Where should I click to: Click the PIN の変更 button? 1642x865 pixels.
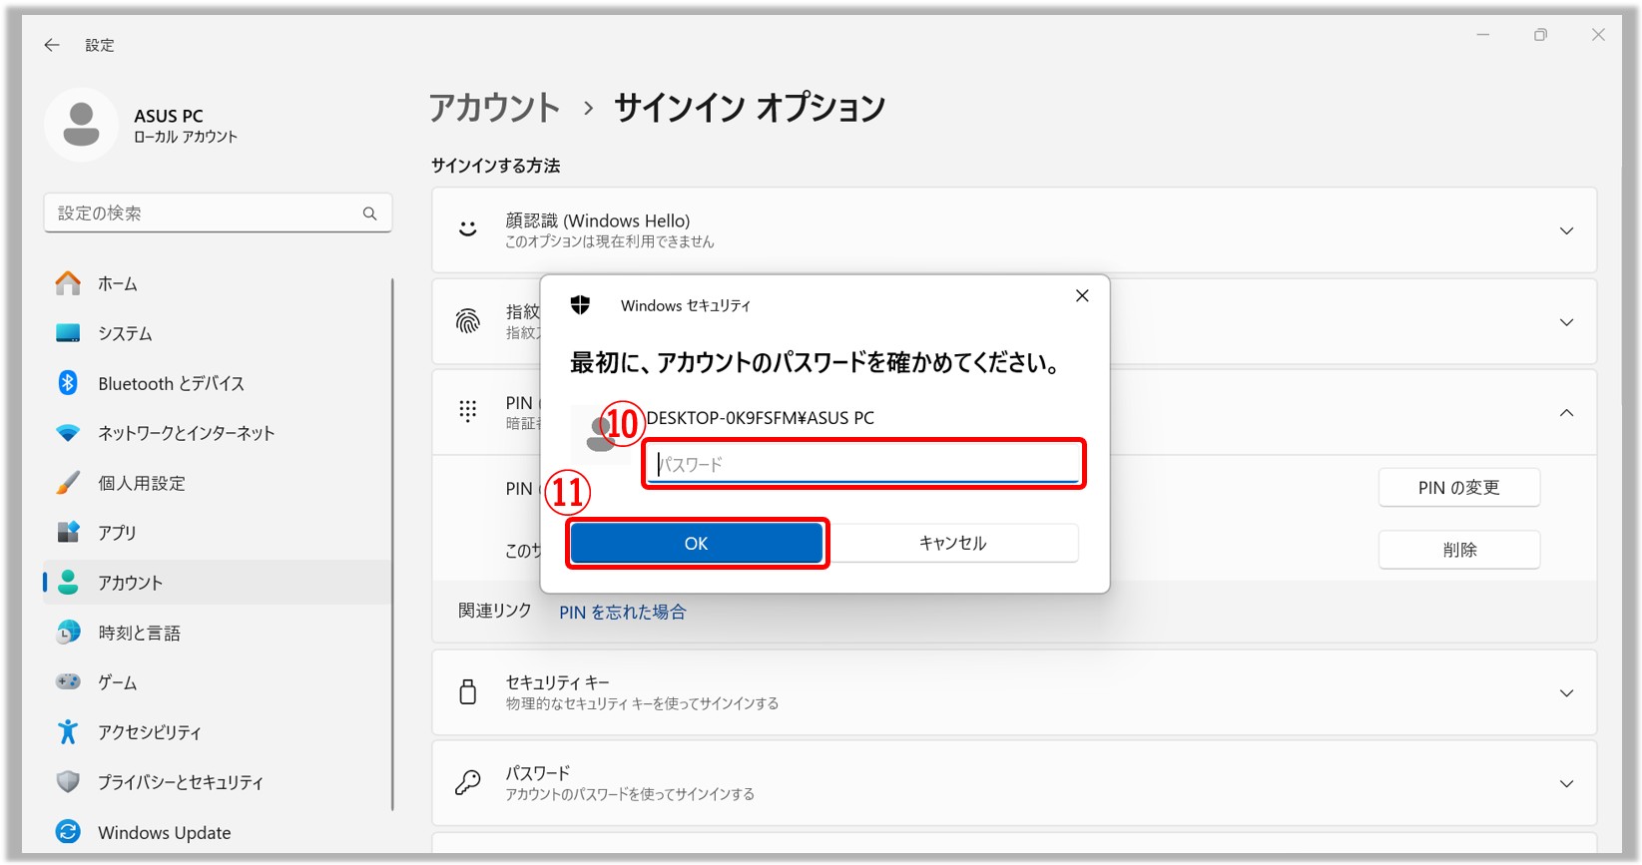coord(1458,488)
